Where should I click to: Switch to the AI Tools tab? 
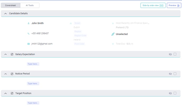click(30, 5)
